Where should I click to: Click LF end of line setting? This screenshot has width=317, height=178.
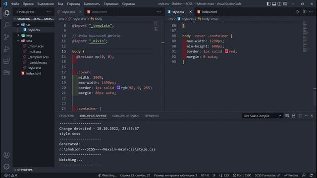pyautogui.click(x=214, y=176)
